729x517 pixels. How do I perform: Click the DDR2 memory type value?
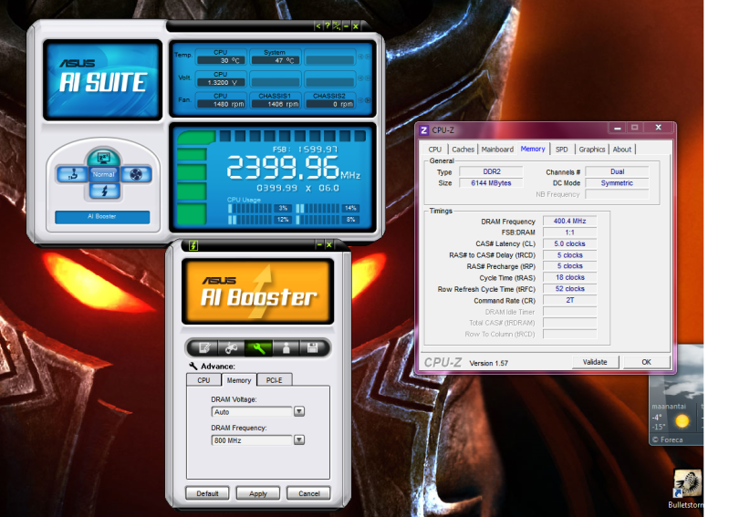491,171
